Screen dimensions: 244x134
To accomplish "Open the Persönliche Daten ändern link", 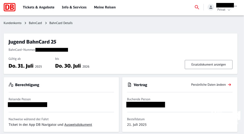I will [x=208, y=85].
